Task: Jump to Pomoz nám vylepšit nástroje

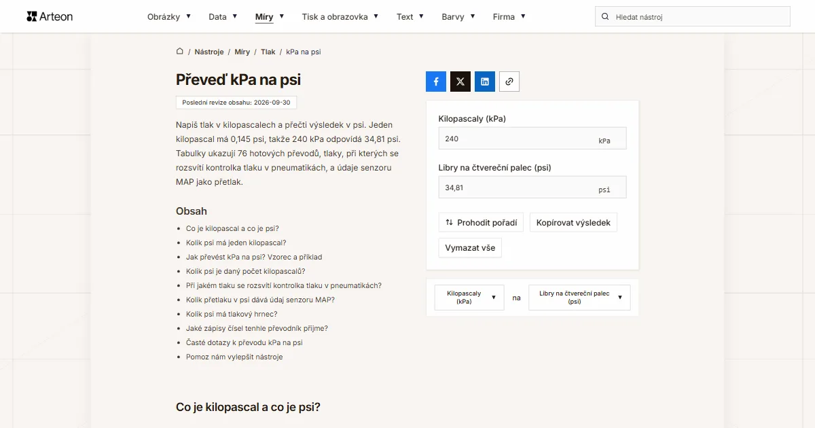Action: point(234,357)
